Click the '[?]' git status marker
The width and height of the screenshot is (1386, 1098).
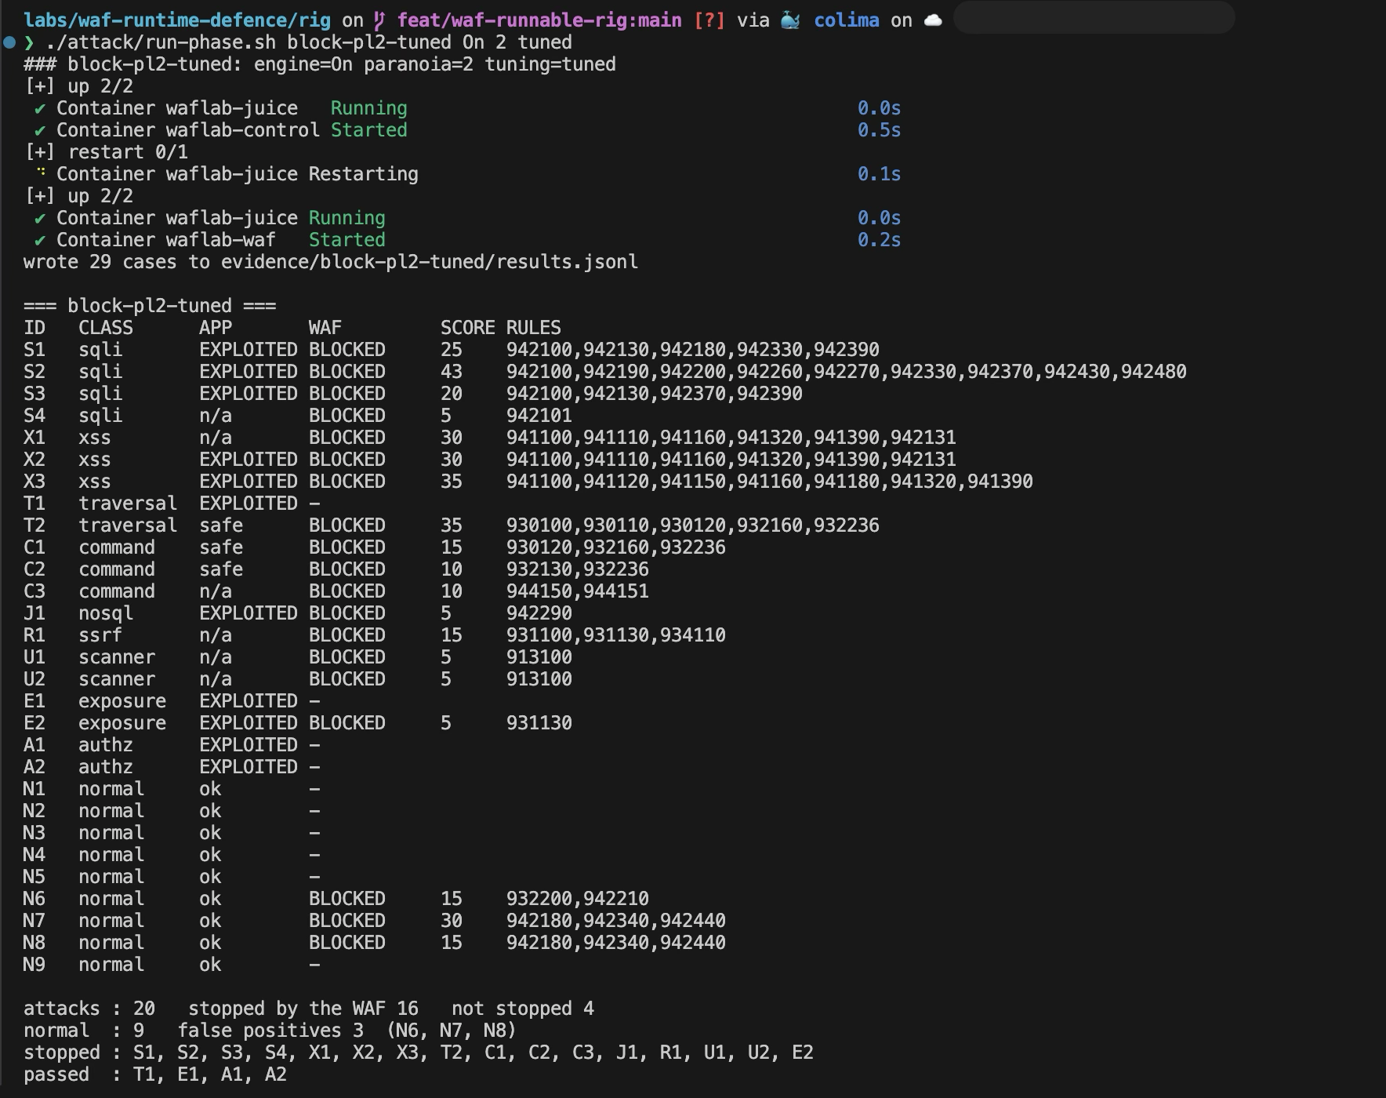709,20
